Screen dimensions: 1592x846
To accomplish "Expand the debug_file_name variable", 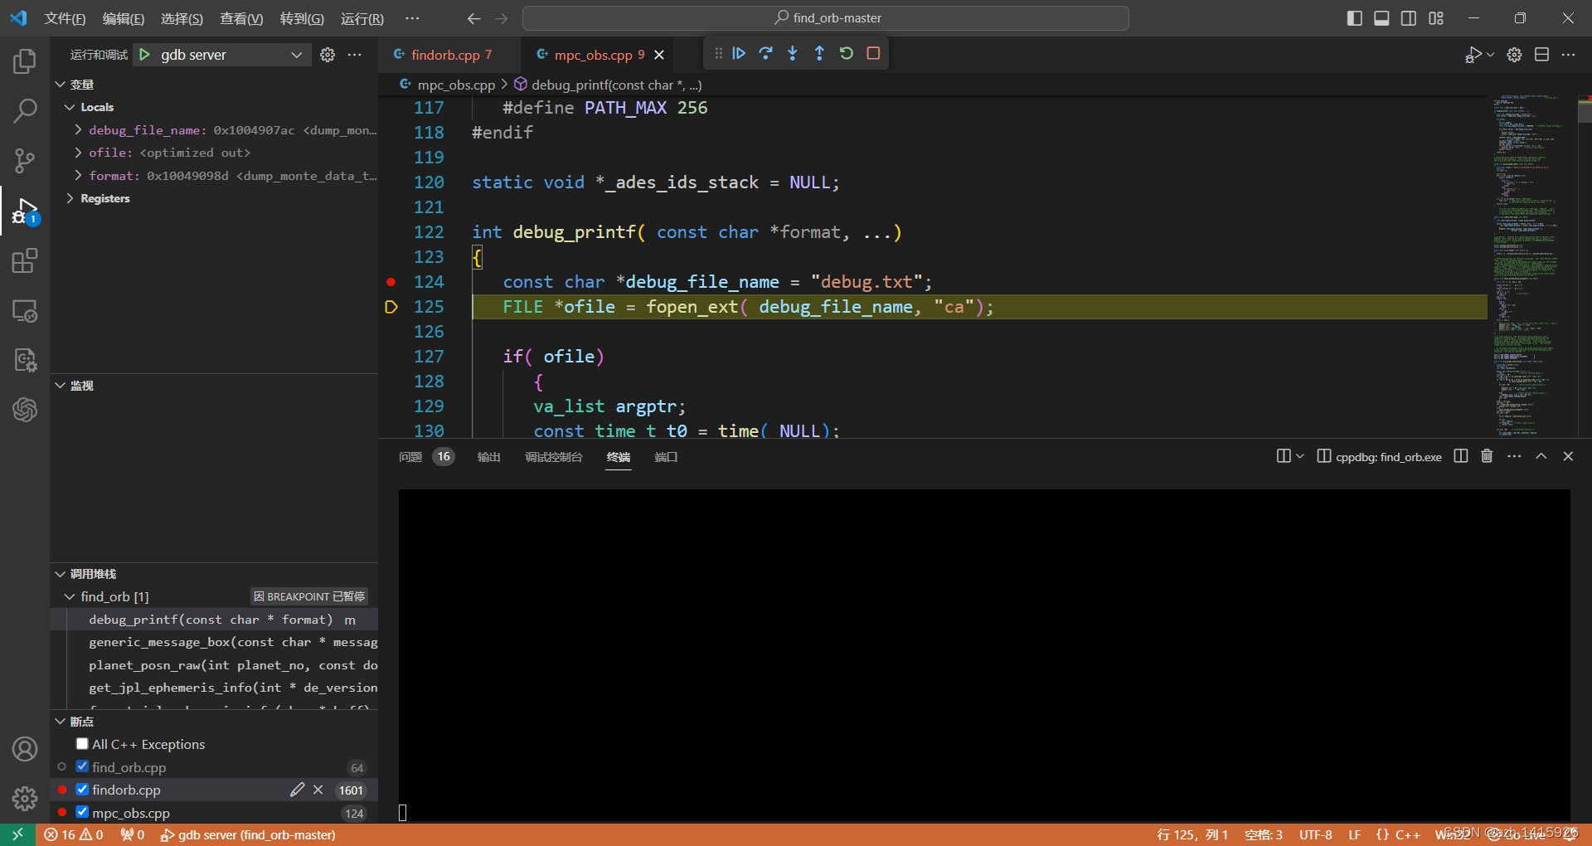I will 78,130.
